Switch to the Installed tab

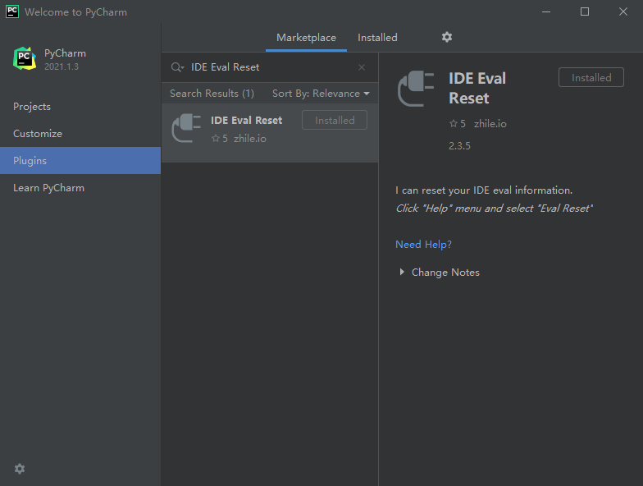(377, 38)
